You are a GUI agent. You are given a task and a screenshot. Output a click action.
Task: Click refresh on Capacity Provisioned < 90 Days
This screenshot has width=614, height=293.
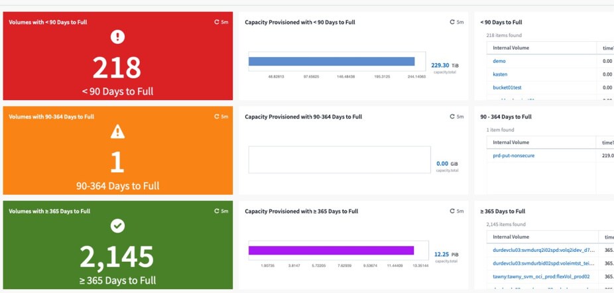(x=452, y=22)
